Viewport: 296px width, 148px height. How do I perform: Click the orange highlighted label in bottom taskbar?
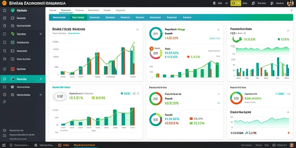point(84,145)
